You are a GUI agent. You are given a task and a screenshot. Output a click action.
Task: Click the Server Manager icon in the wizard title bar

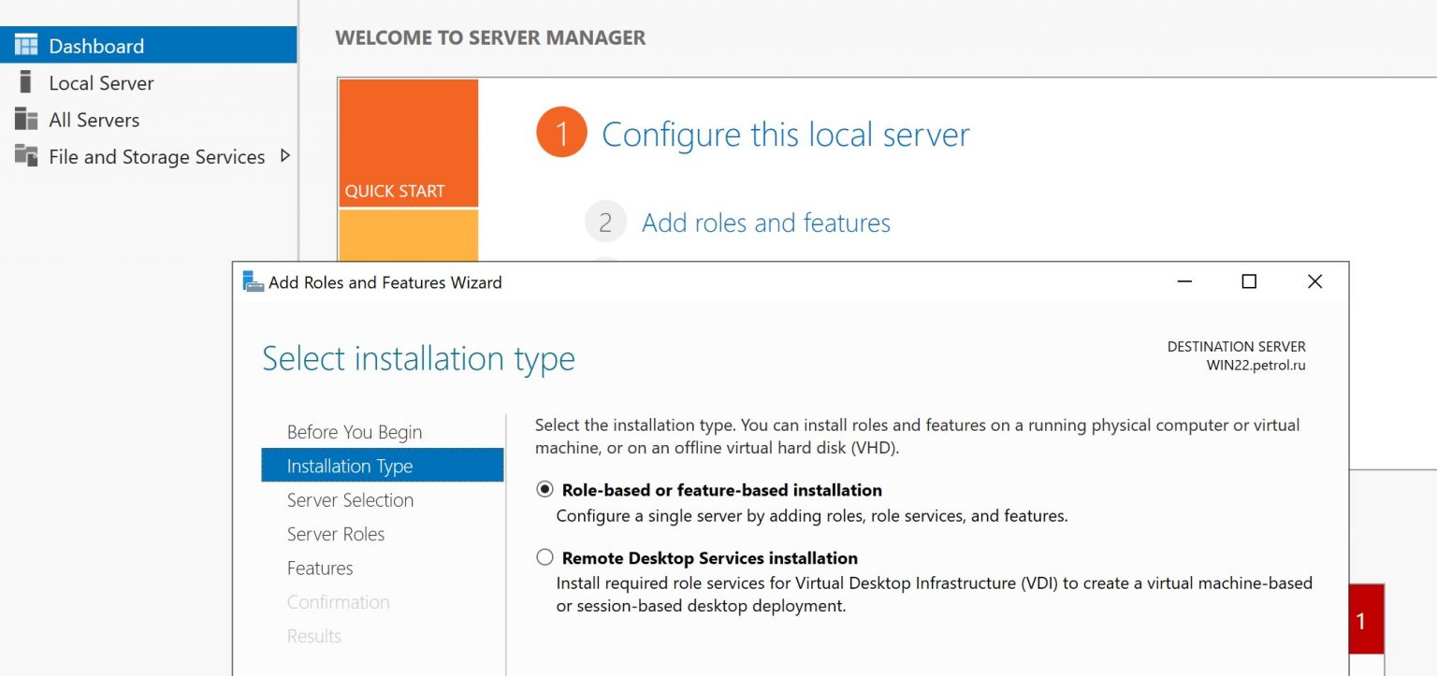[x=251, y=281]
